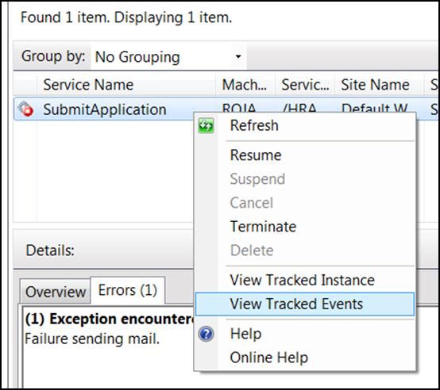Select the SubmitApplication row
The width and height of the screenshot is (440, 390).
coord(104,109)
